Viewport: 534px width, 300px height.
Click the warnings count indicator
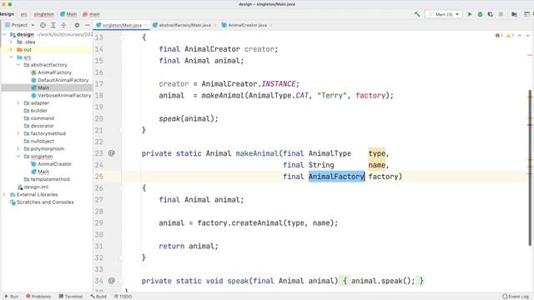point(510,35)
